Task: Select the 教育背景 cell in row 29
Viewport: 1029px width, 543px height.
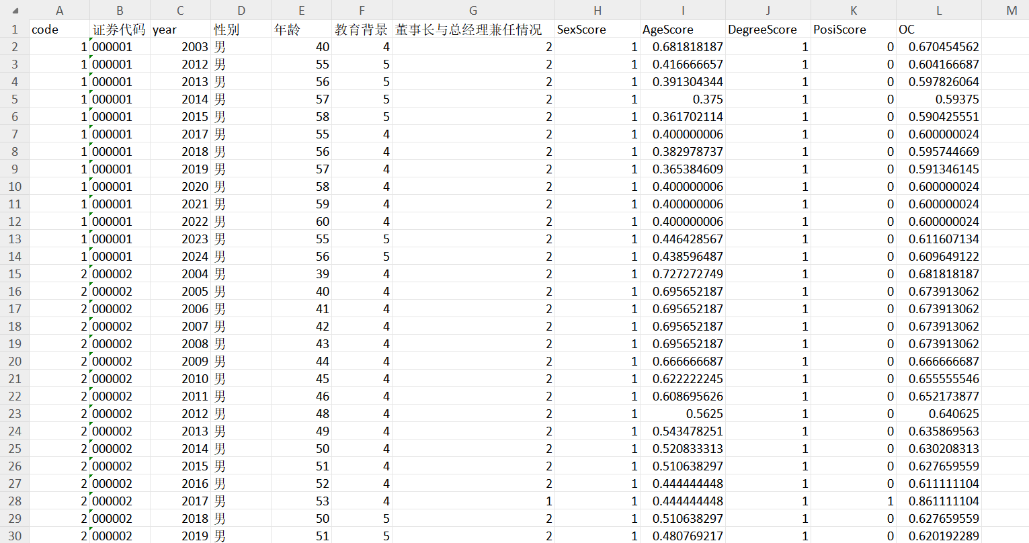Action: [362, 519]
